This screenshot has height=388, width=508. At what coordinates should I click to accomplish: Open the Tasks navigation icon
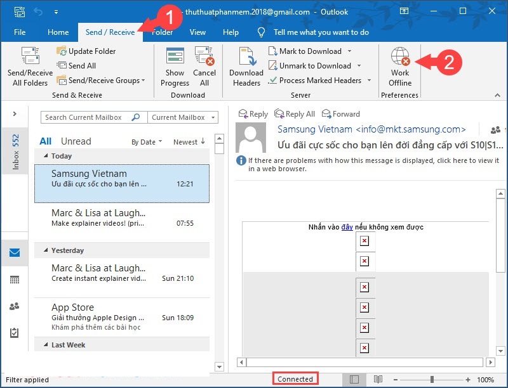tap(15, 333)
